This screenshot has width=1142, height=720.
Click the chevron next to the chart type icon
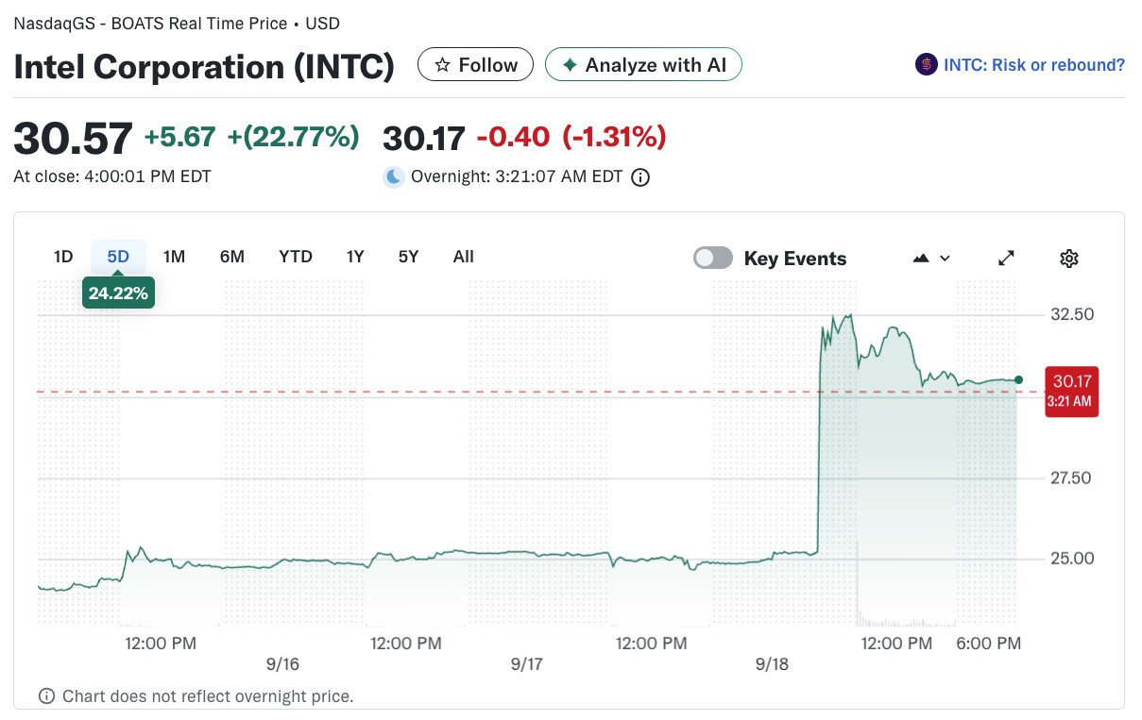click(945, 259)
